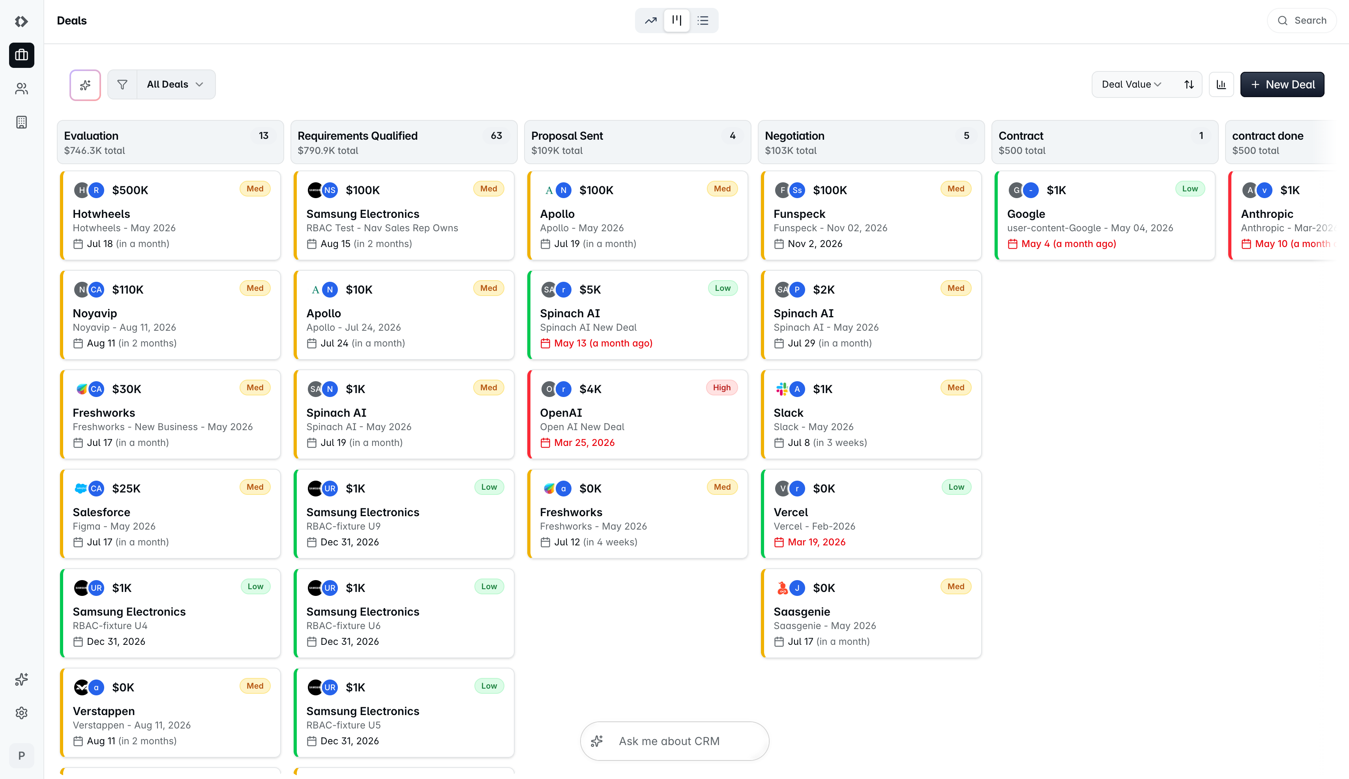The image size is (1349, 779).
Task: Toggle the sort direction arrows
Action: [x=1189, y=84]
